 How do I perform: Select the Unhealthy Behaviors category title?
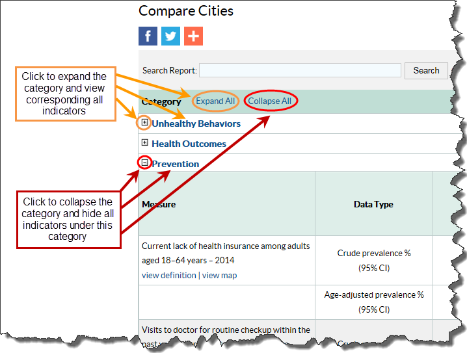click(x=196, y=124)
